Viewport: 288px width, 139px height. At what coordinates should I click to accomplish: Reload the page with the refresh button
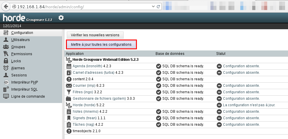click(x=158, y=6)
